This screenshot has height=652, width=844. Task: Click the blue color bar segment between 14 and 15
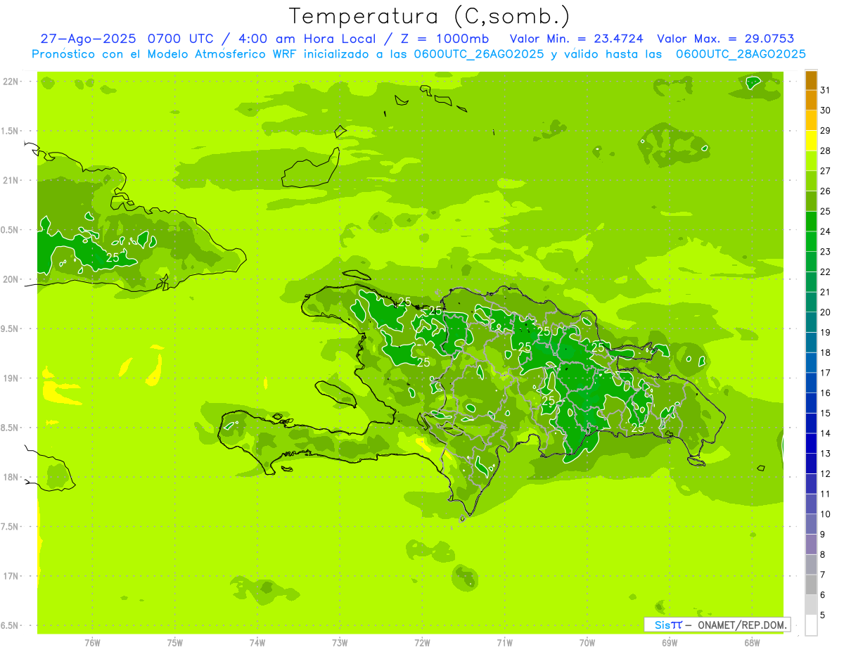click(811, 423)
